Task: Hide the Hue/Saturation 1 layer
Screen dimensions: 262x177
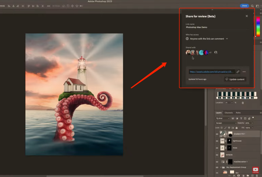Action: (x=217, y=162)
